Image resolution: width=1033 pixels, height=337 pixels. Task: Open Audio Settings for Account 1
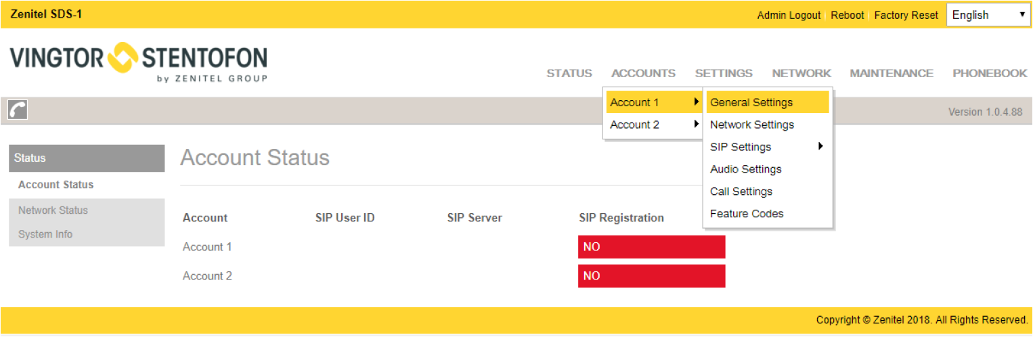[746, 169]
